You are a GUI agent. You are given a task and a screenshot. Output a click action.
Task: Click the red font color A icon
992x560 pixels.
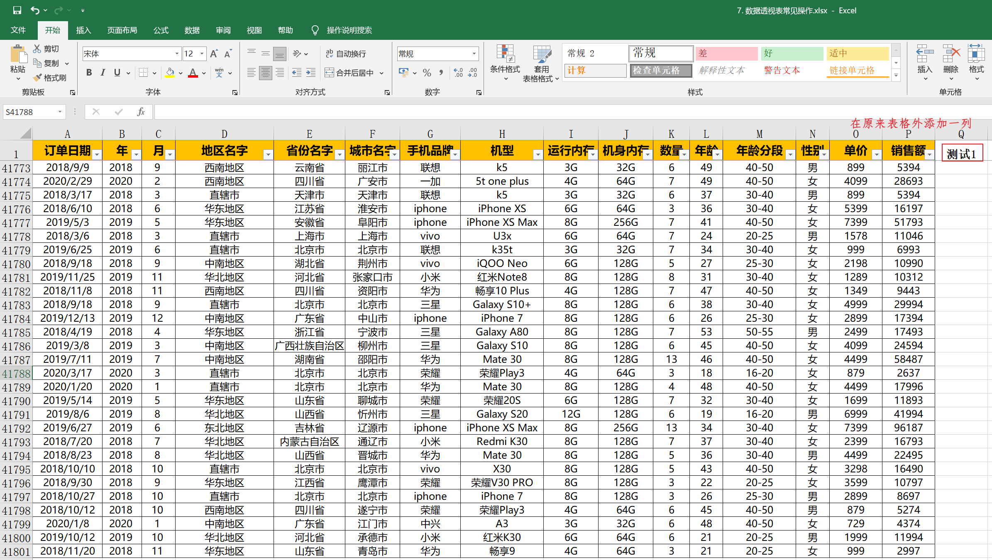[x=193, y=73]
